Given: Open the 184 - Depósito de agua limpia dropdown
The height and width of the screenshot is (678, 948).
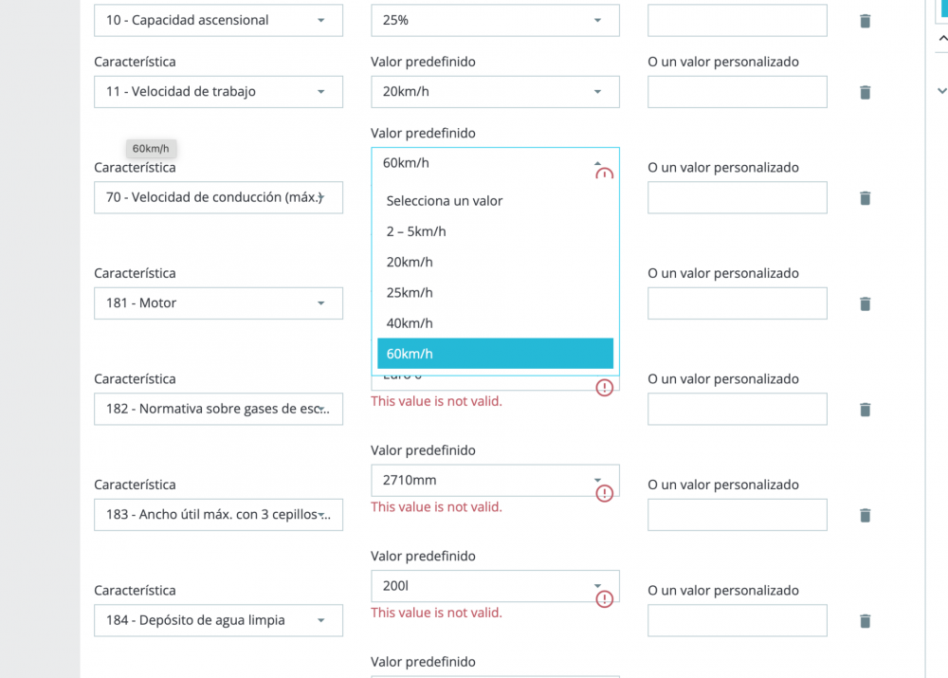Looking at the screenshot, I should click(218, 621).
